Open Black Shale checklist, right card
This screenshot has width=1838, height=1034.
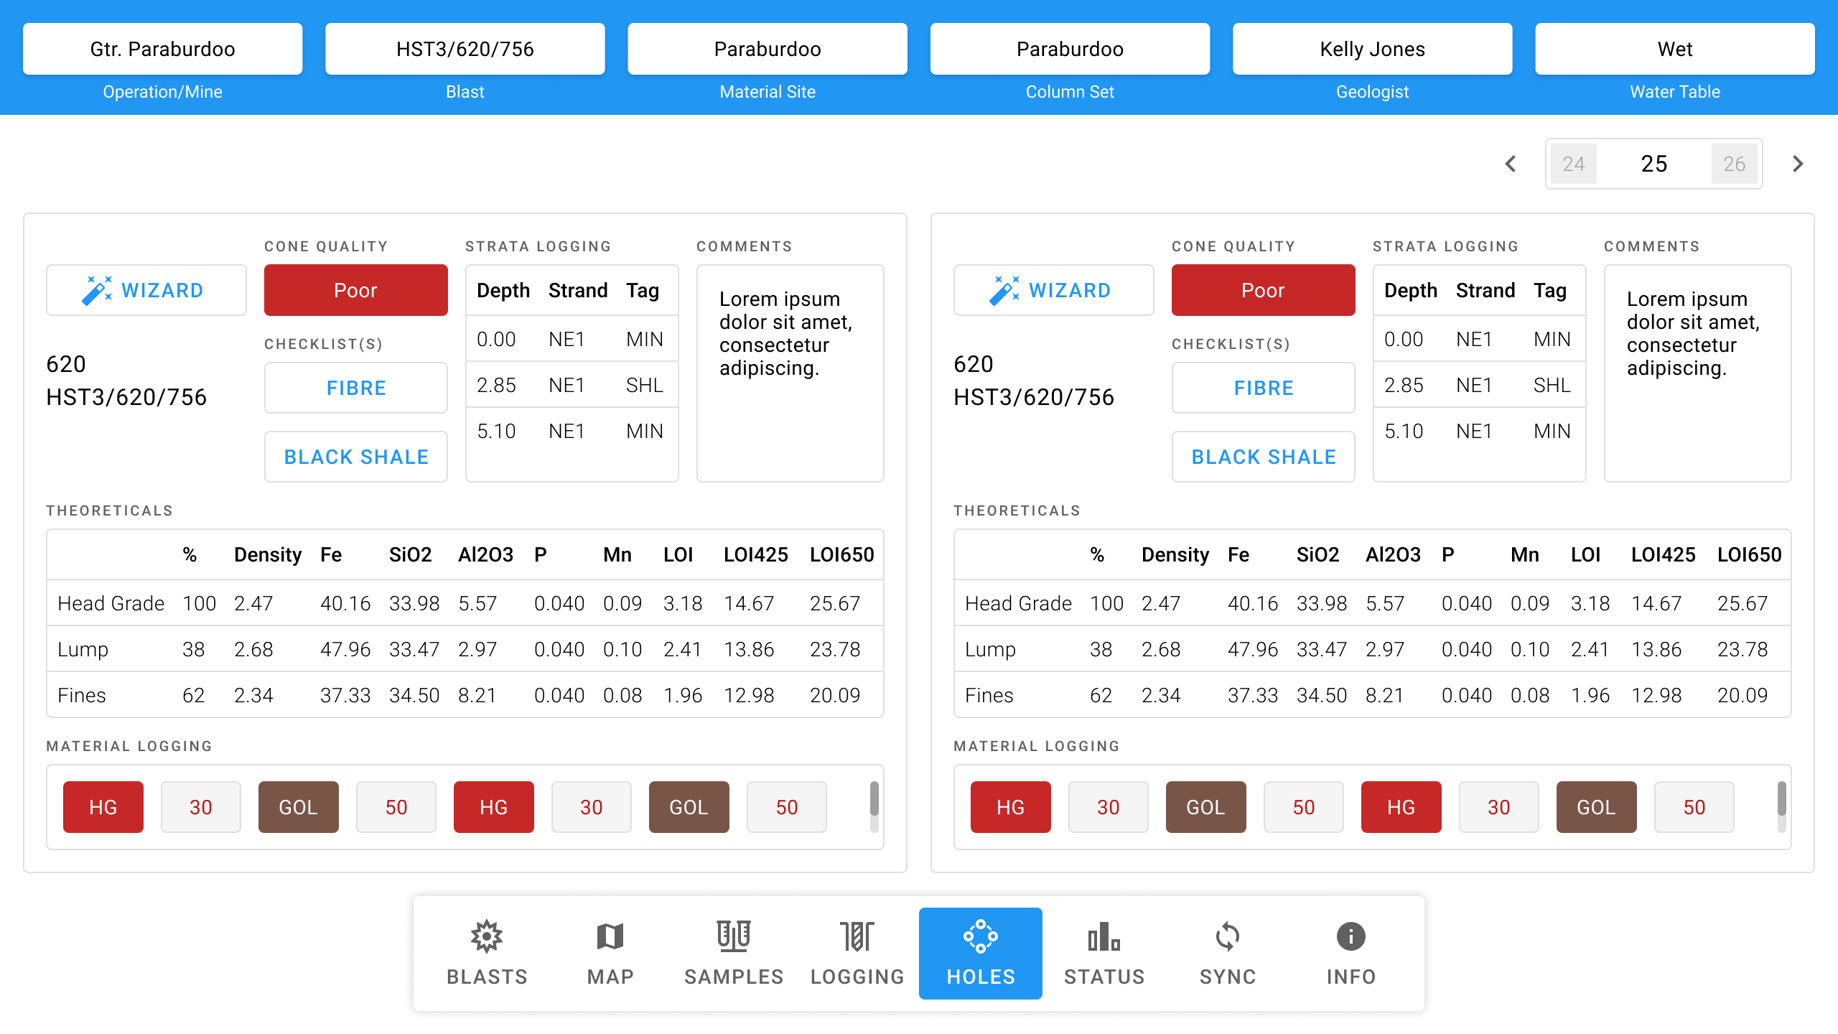point(1263,457)
